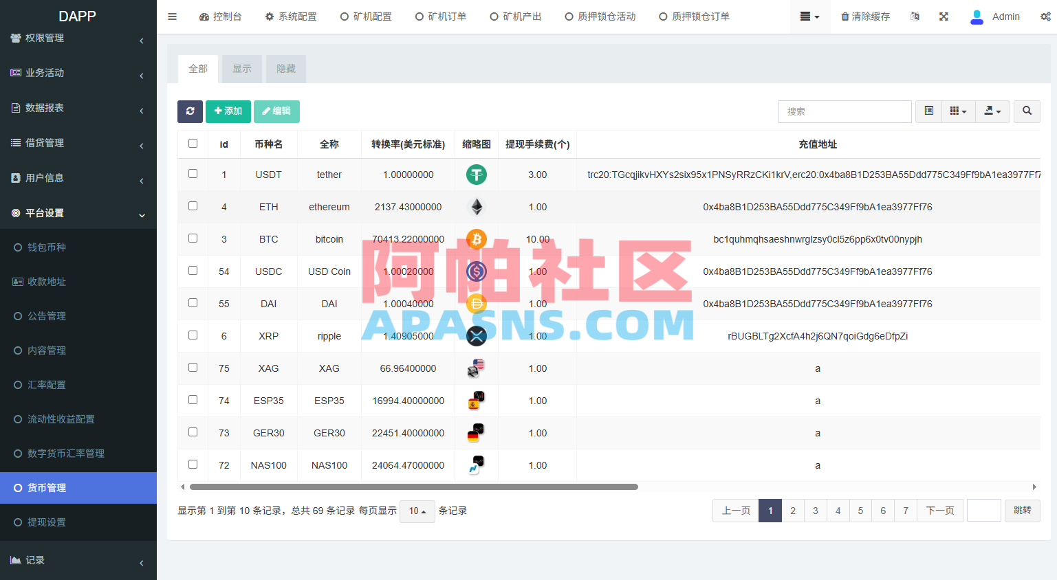Switch to the 显示 tab
This screenshot has height=580, width=1057.
tap(242, 69)
